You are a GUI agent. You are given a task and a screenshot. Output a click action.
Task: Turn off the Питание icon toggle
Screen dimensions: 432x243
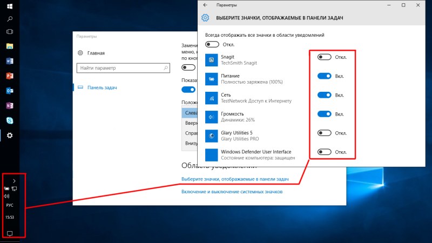(x=324, y=76)
